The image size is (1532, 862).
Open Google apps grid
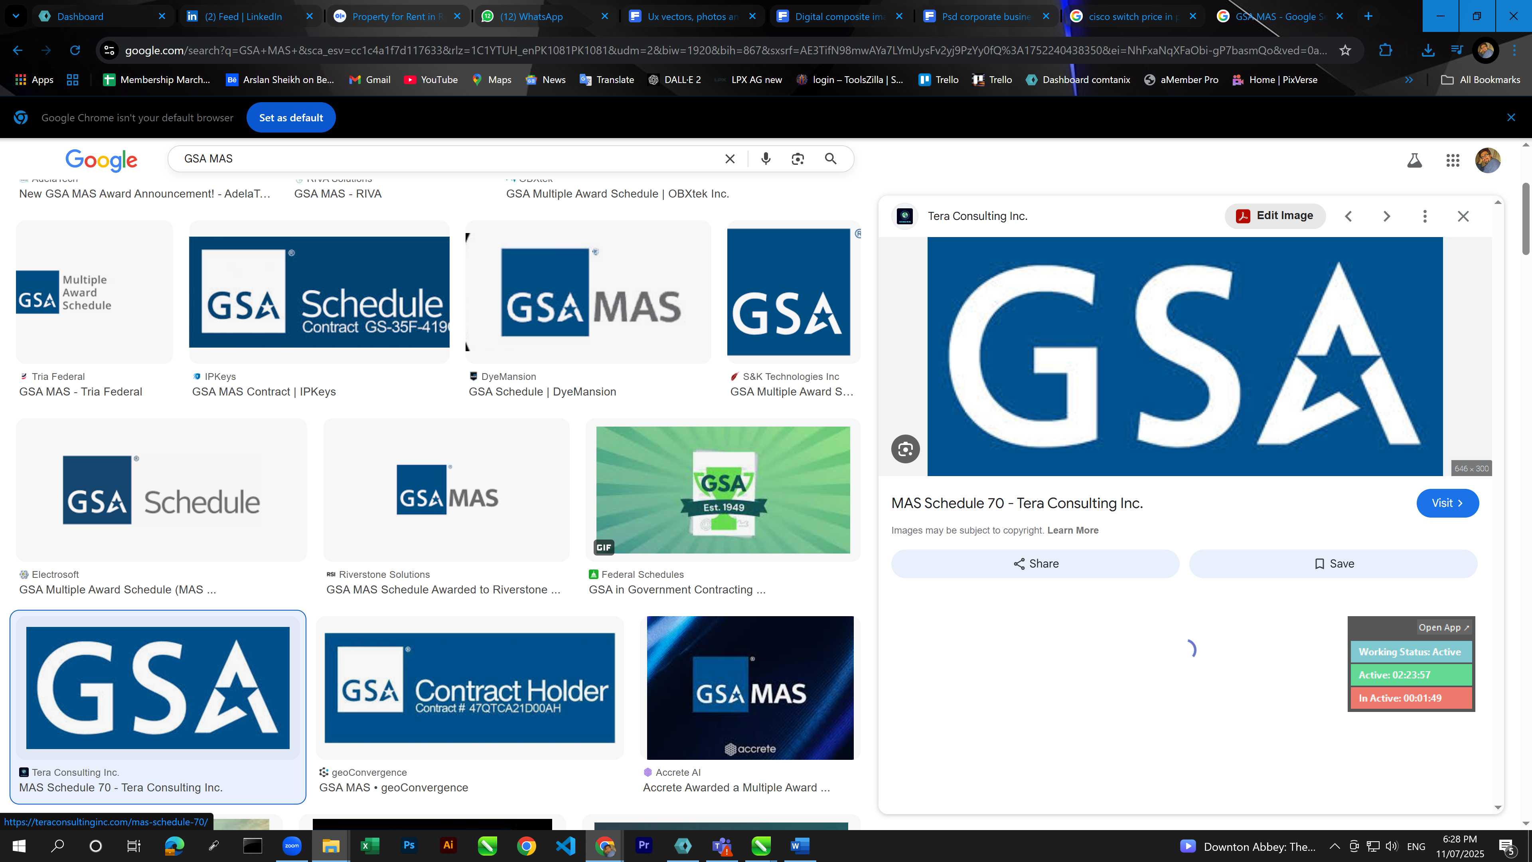(x=1453, y=160)
